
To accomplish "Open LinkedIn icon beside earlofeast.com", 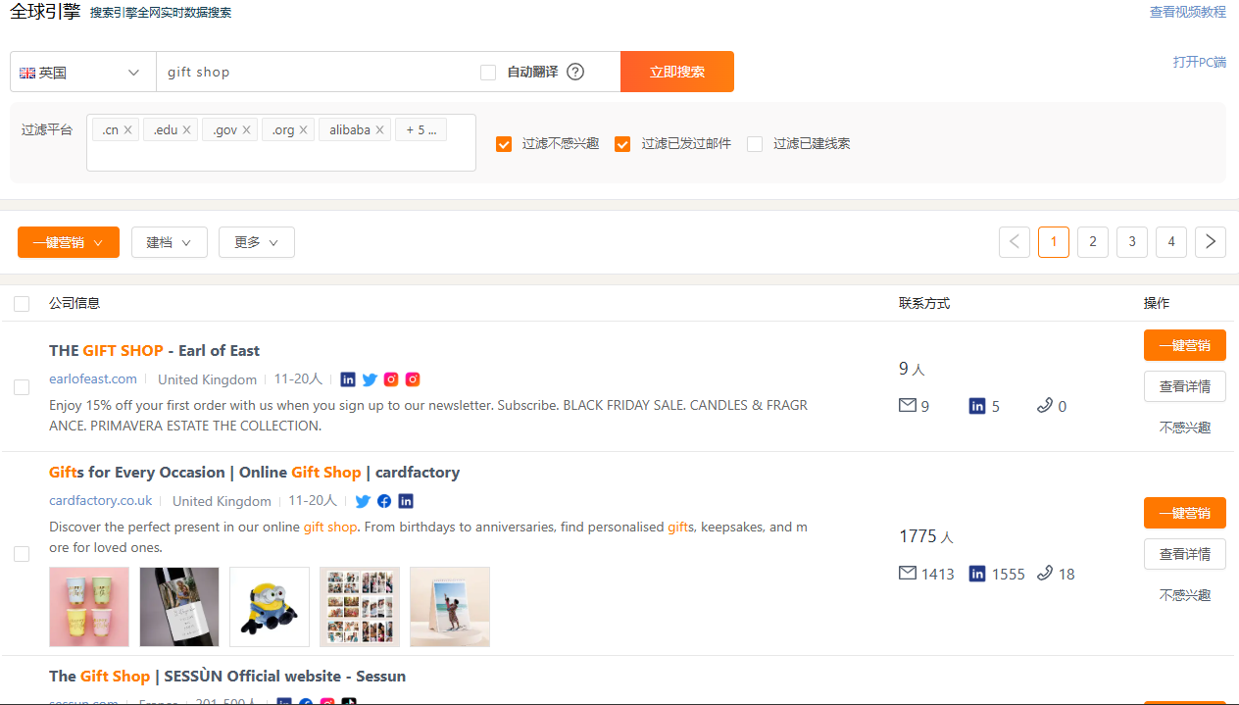I will click(348, 379).
